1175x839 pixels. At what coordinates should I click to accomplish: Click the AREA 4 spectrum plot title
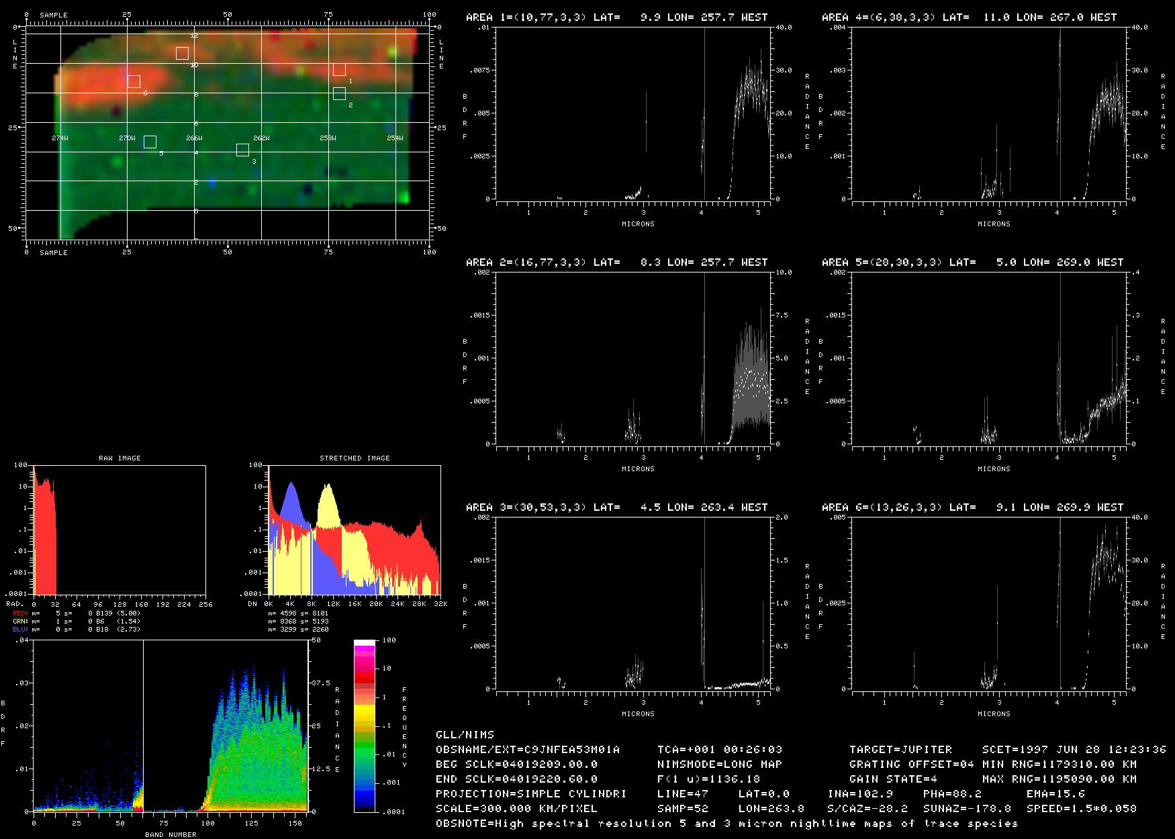click(x=972, y=17)
